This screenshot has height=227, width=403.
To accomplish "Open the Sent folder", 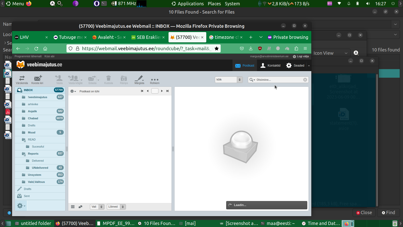I will tap(40, 196).
